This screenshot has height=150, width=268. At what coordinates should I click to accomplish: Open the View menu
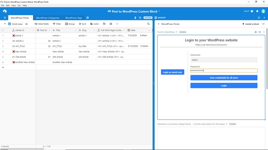pyautogui.click(x=14, y=5)
